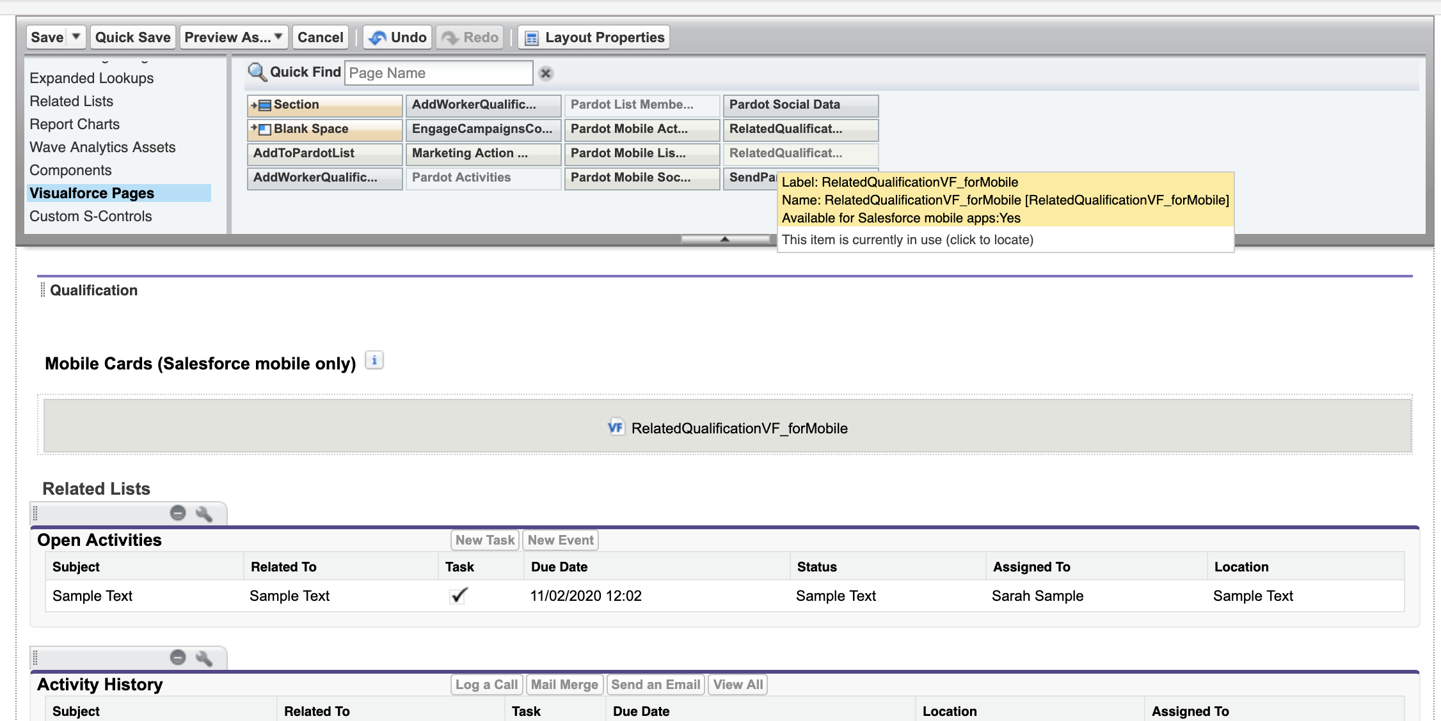Click the Undo toolbar button
1441x721 pixels.
[398, 38]
